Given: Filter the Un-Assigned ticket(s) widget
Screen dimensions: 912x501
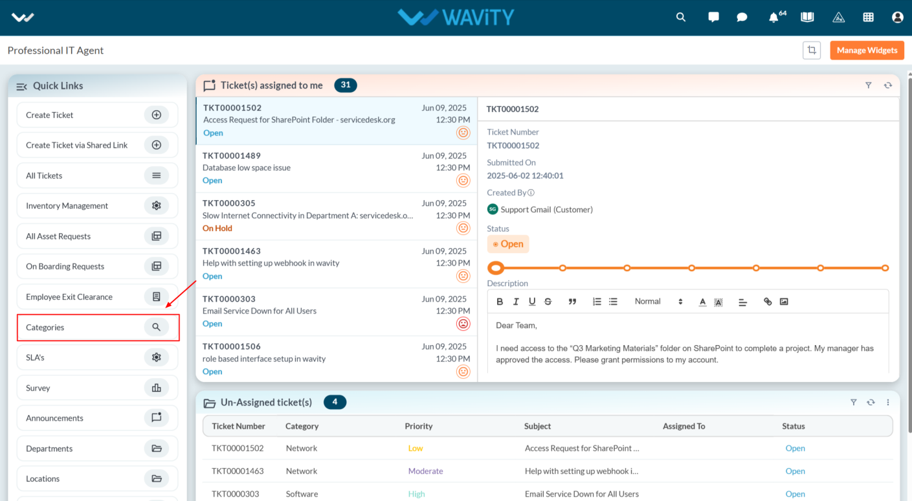Looking at the screenshot, I should [854, 403].
